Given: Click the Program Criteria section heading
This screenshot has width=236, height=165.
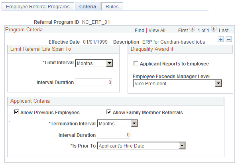Looking at the screenshot, I should (24, 29).
